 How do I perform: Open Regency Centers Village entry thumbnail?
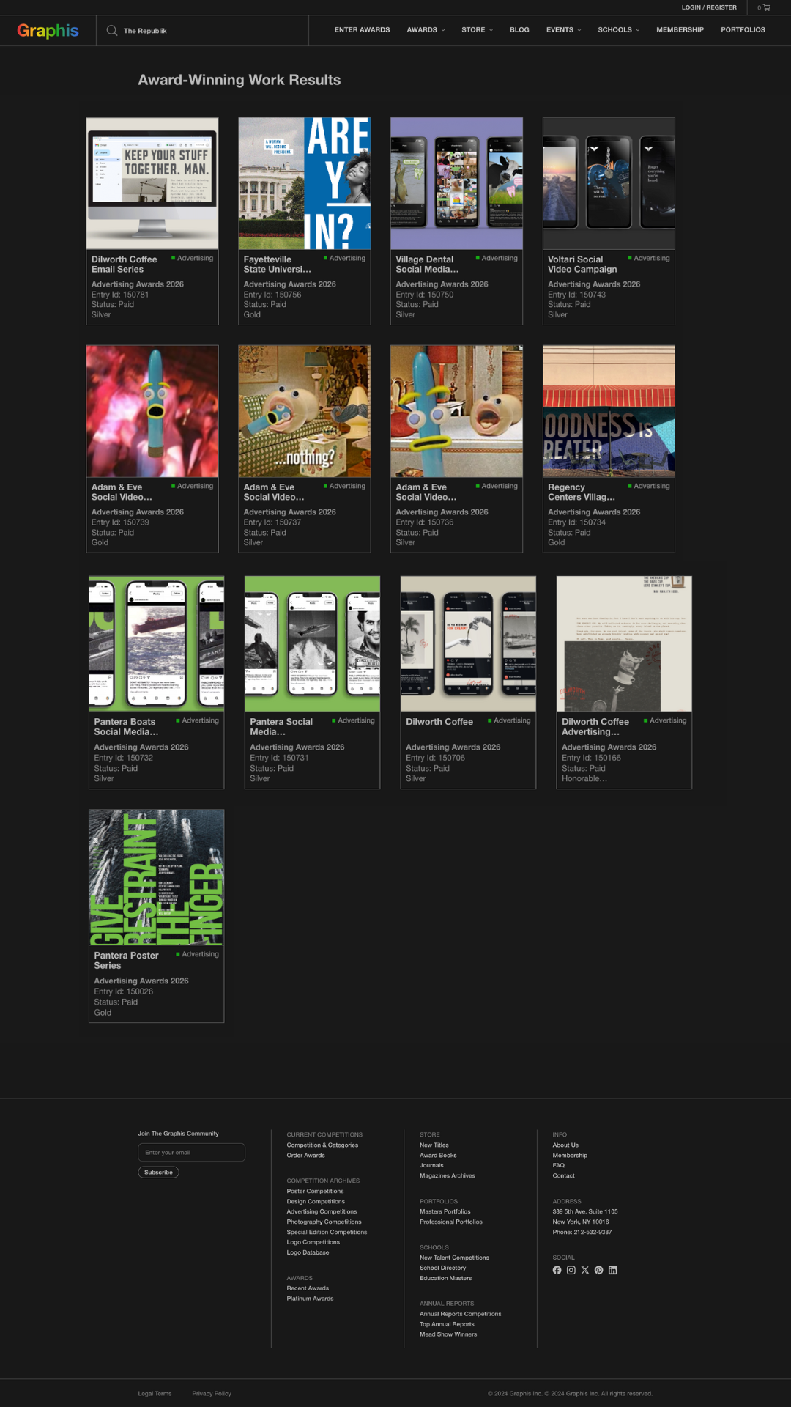pyautogui.click(x=609, y=411)
